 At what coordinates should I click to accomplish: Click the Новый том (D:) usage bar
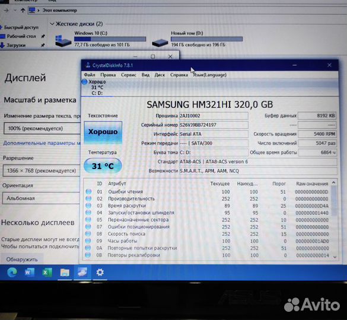click(206, 39)
